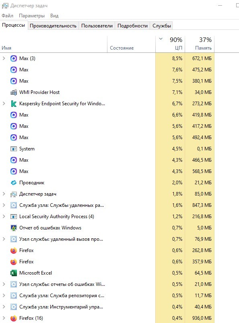Expand the Firefox (16) process group
The height and width of the screenshot is (323, 239).
tap(4, 318)
